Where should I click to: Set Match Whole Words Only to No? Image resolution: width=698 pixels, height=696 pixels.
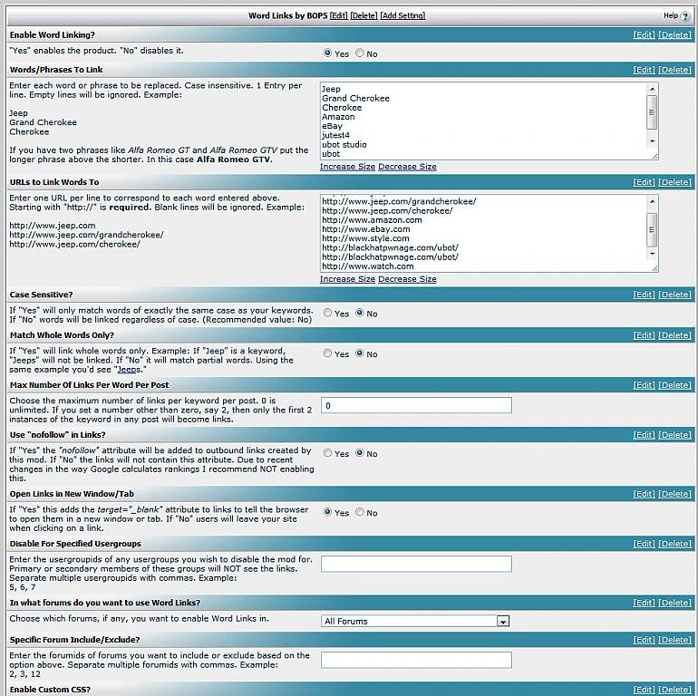pos(360,353)
